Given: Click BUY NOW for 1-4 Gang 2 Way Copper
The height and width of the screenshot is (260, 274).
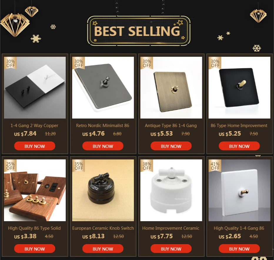Looking at the screenshot, I should [x=35, y=146].
